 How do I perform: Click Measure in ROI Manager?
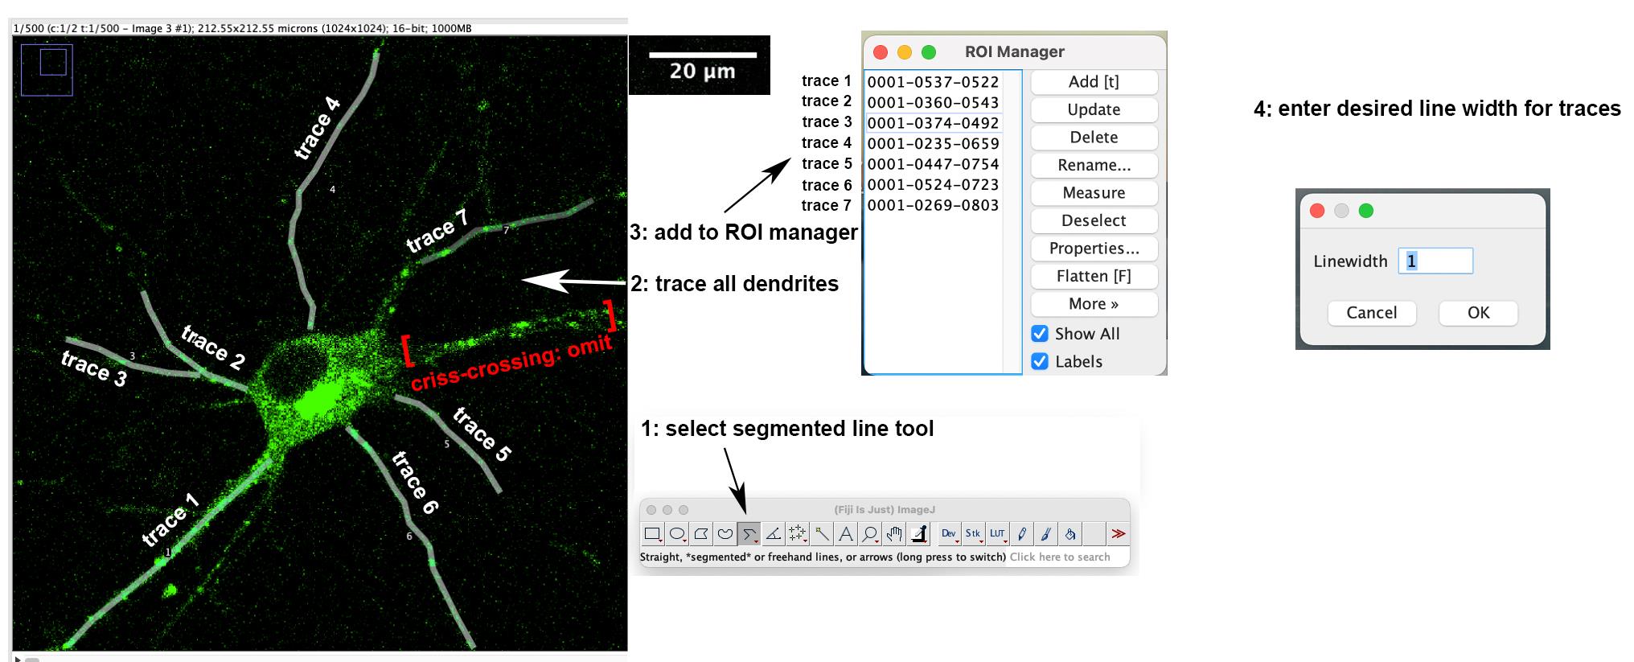pyautogui.click(x=1094, y=193)
